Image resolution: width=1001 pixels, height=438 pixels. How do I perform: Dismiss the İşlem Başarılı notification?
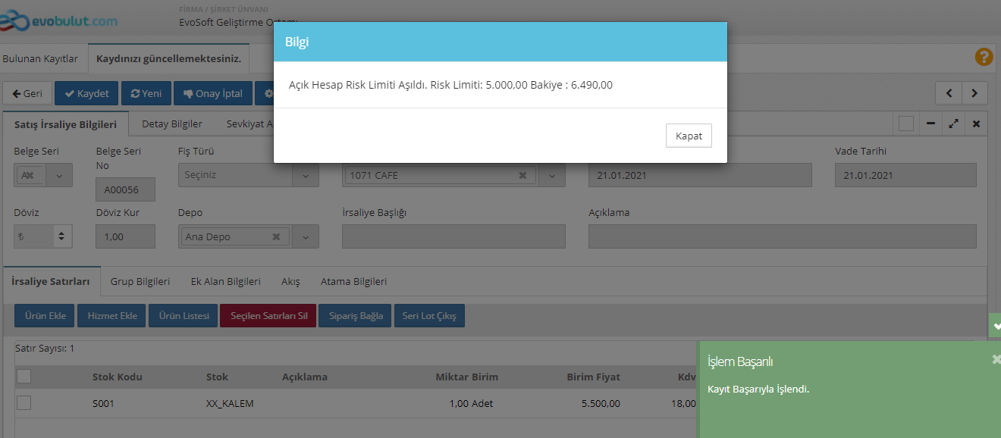pos(996,360)
